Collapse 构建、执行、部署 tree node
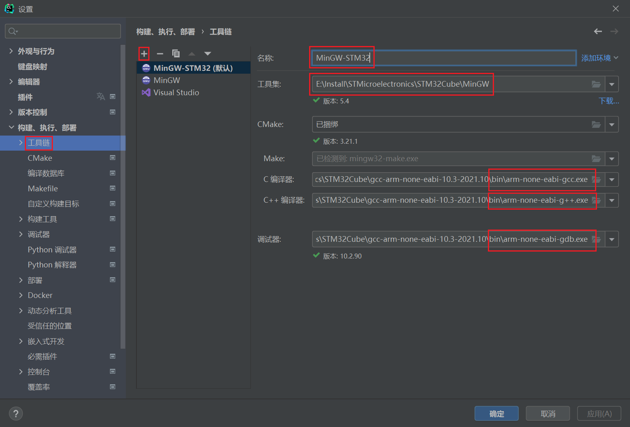 click(x=11, y=127)
